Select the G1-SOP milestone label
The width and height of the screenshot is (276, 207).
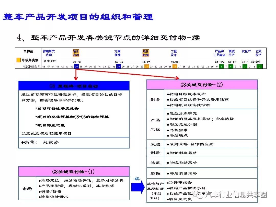pyautogui.click(x=256, y=61)
